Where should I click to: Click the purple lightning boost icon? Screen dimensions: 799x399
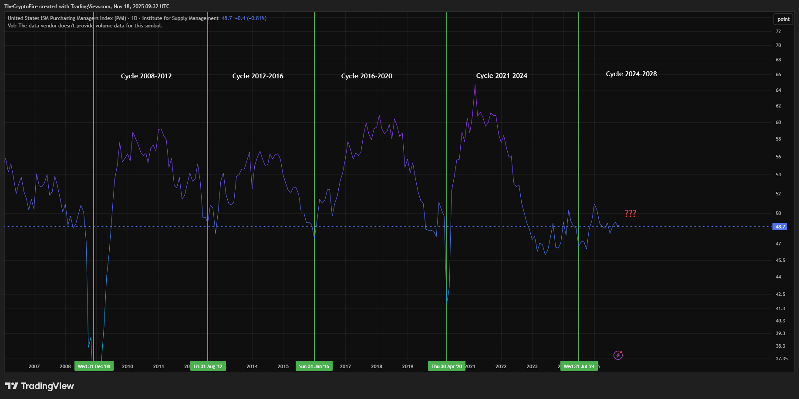(618, 355)
